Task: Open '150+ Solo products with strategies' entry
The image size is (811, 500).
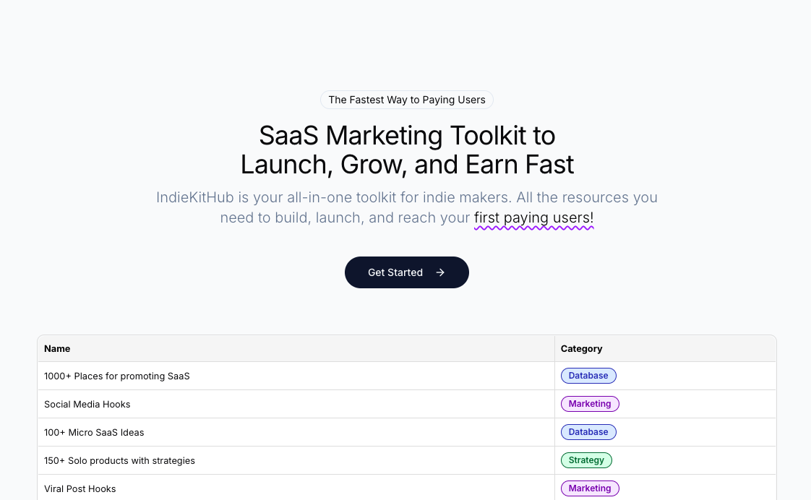Action: (x=289, y=460)
